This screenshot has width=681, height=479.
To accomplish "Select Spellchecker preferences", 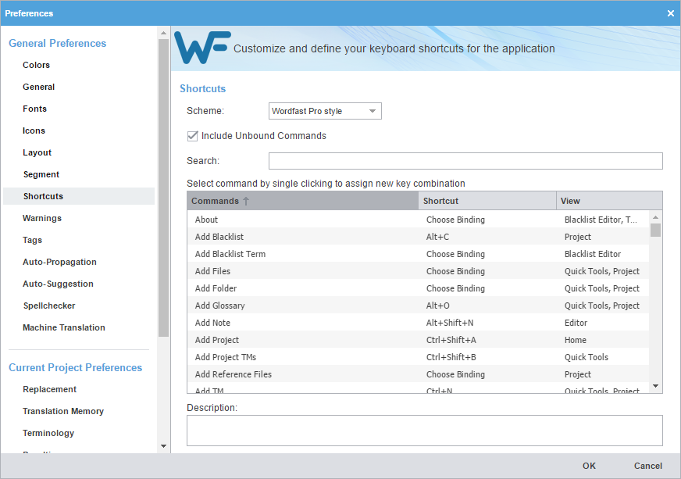I will point(49,306).
